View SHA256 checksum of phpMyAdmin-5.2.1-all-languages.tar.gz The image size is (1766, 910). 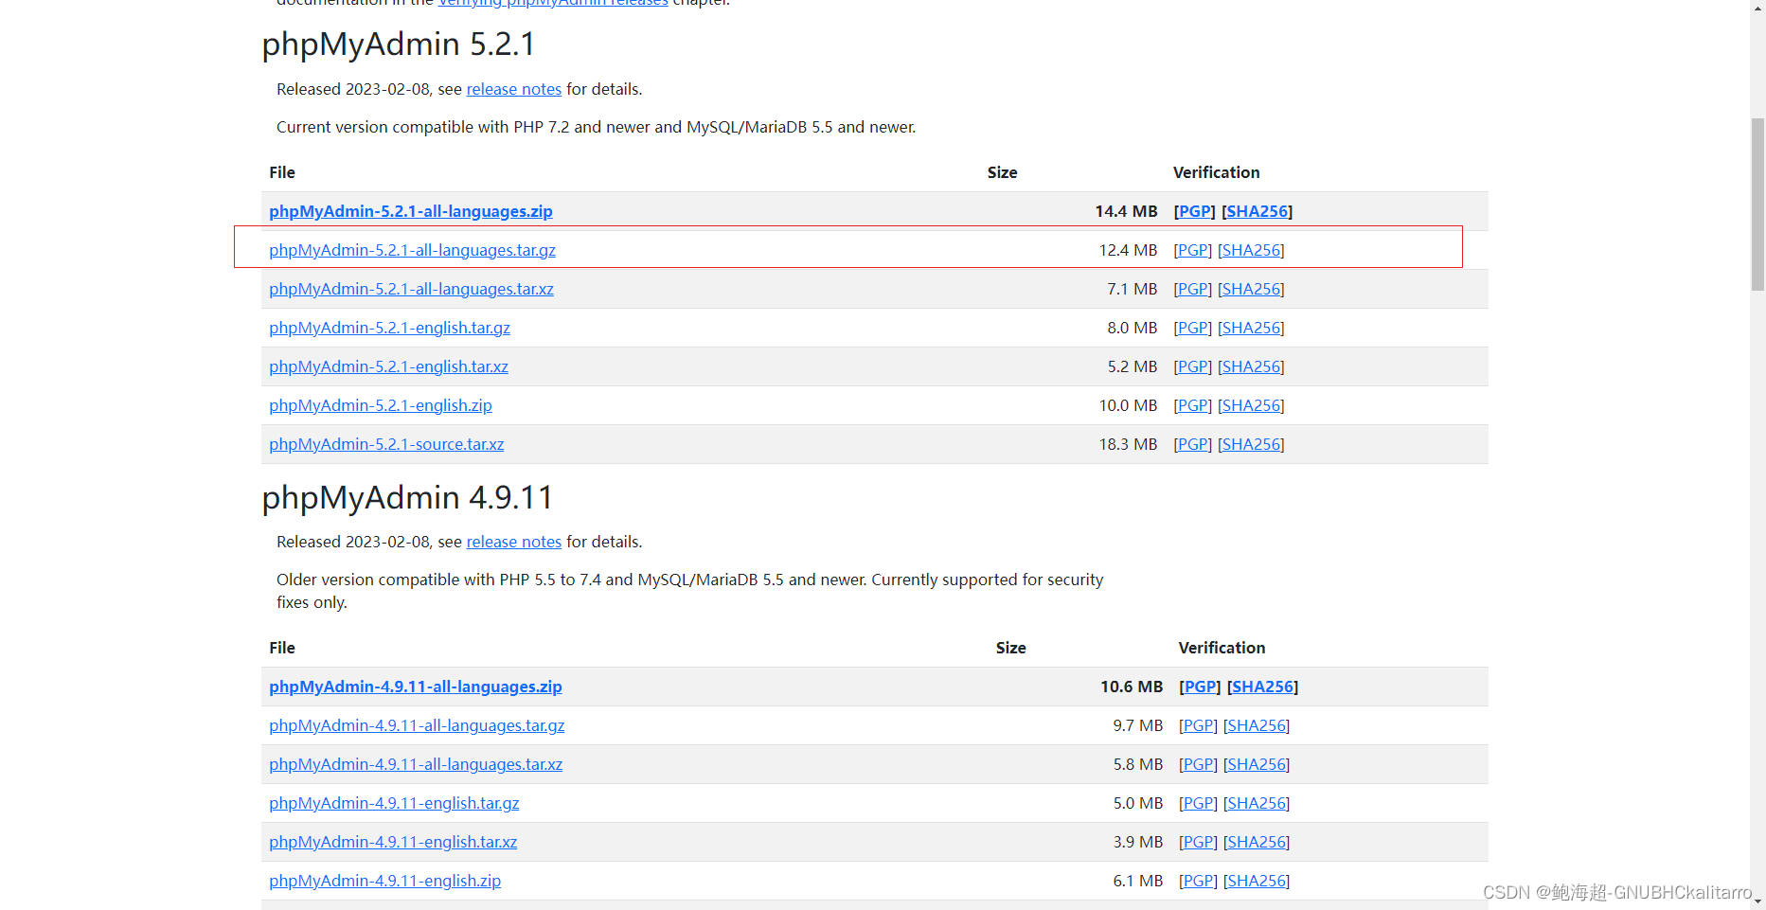tap(1251, 250)
